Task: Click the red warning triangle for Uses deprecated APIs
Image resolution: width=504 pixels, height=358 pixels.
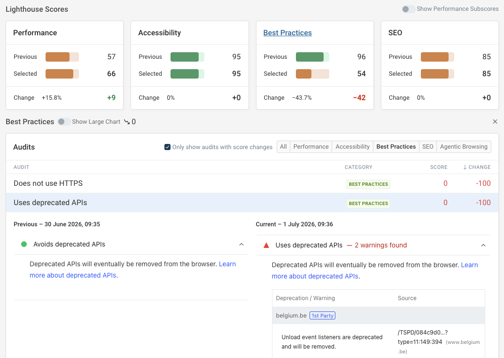Action: 266,245
